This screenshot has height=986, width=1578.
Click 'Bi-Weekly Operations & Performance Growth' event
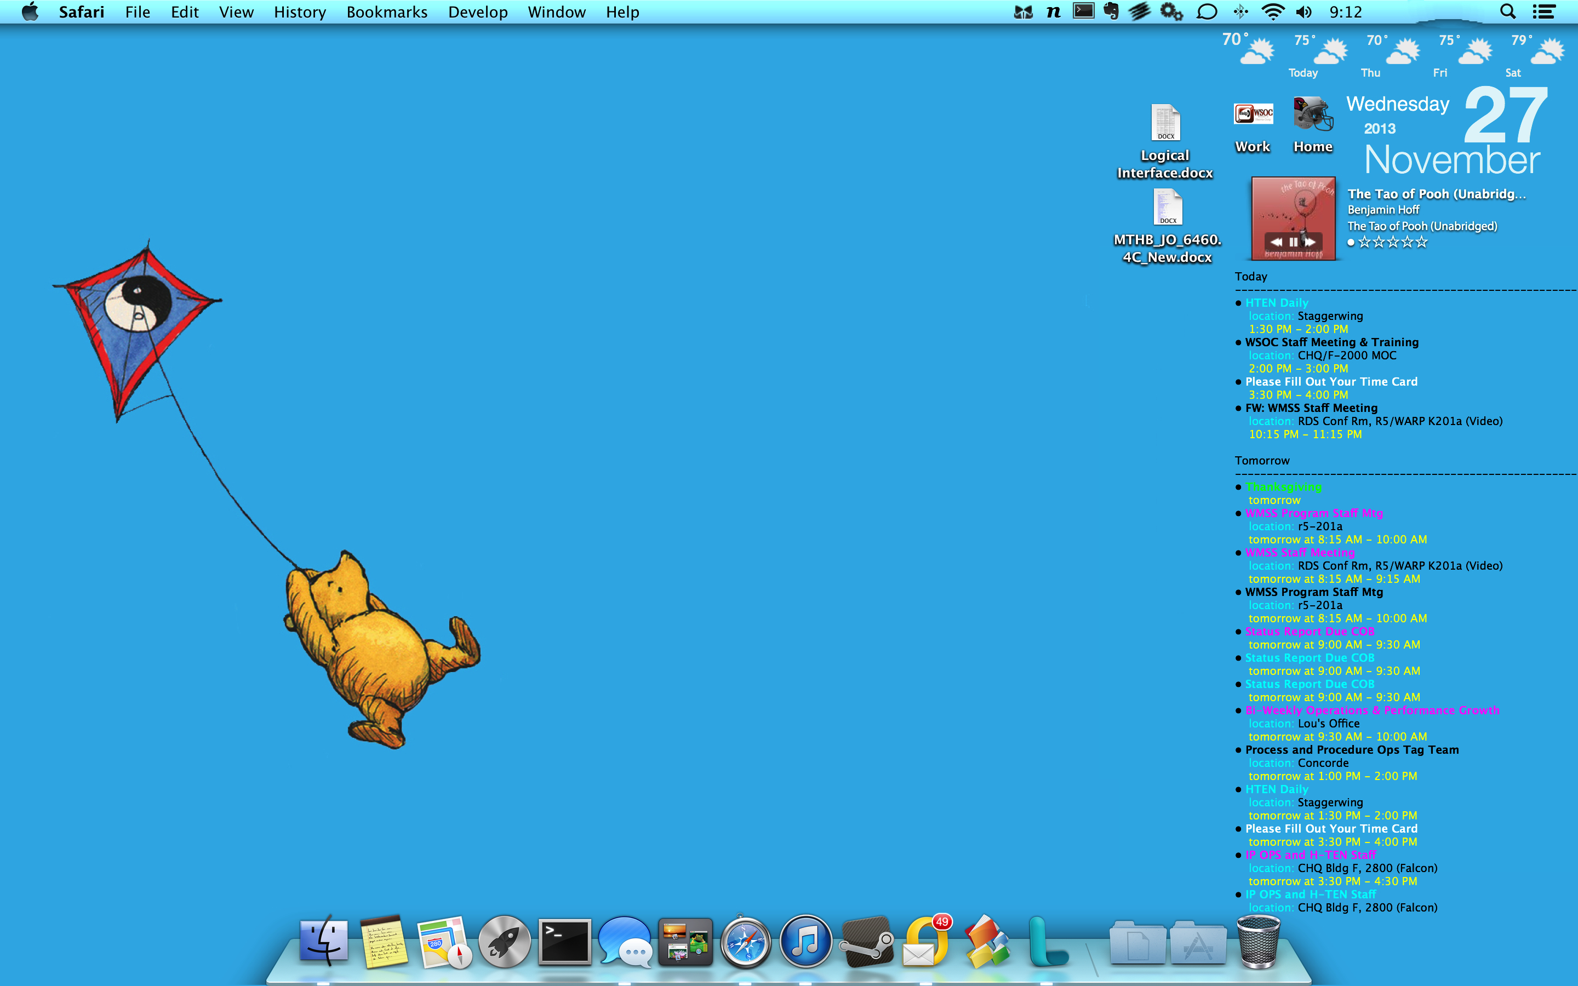point(1372,710)
